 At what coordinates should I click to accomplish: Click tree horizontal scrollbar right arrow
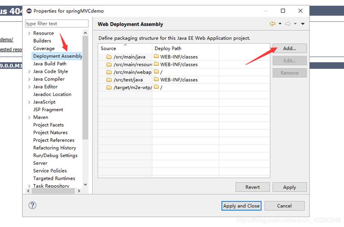[79, 191]
